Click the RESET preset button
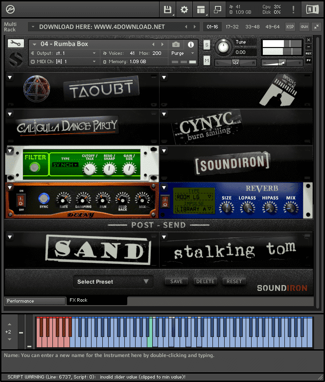 click(234, 282)
